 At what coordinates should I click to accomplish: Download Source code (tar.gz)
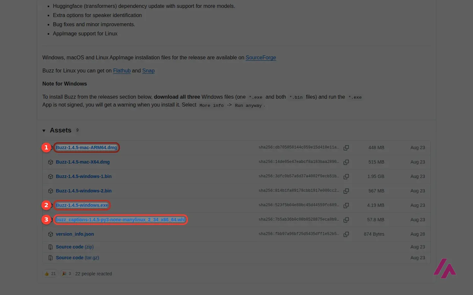pos(78,258)
